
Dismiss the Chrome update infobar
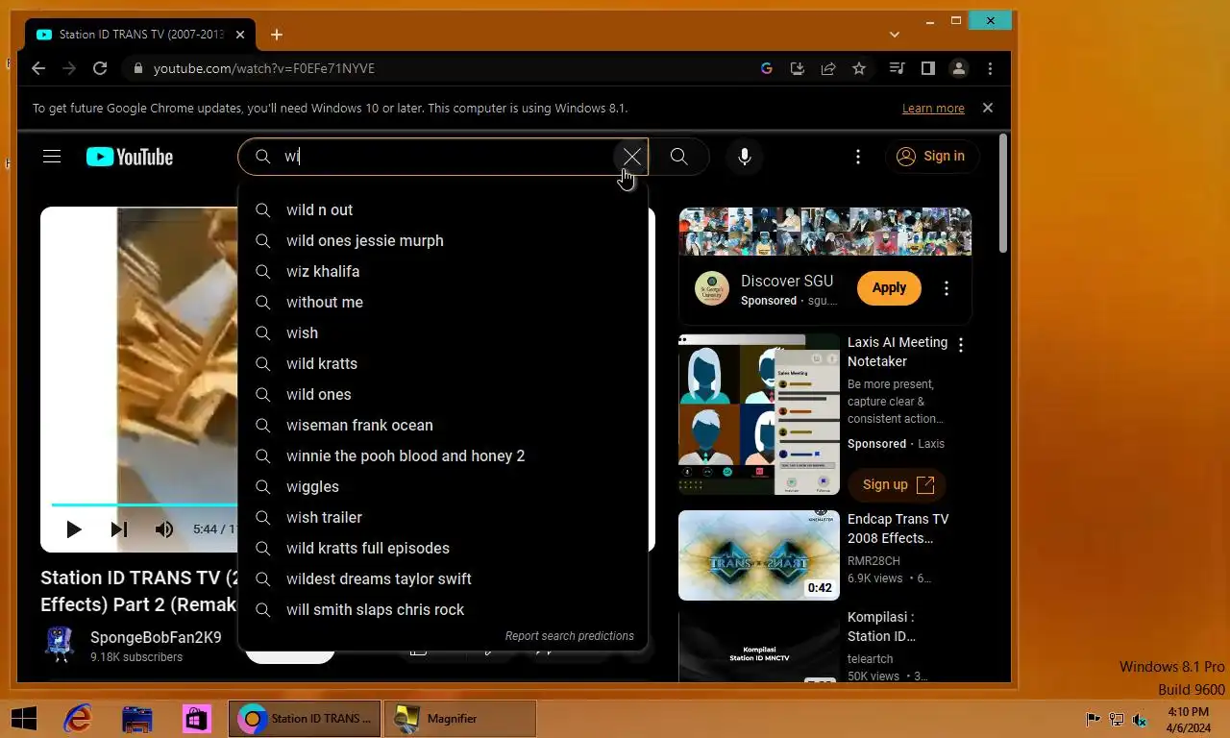(988, 108)
